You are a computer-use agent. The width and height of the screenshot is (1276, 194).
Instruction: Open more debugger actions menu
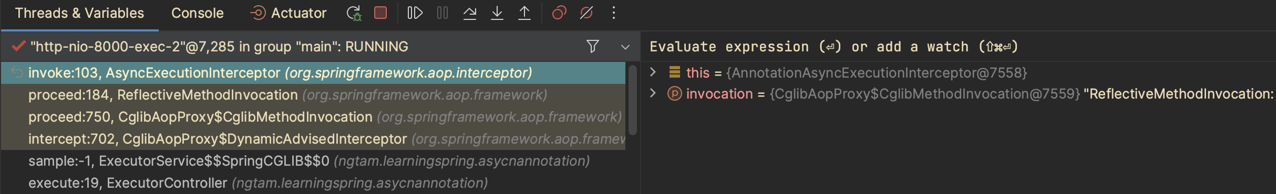pos(614,13)
